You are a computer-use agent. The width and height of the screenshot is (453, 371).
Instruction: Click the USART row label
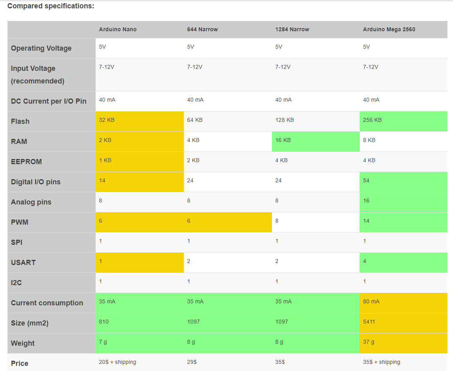pos(23,263)
